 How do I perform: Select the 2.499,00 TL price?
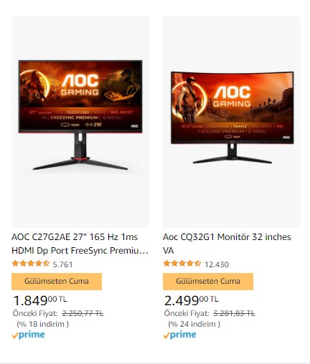point(192,300)
